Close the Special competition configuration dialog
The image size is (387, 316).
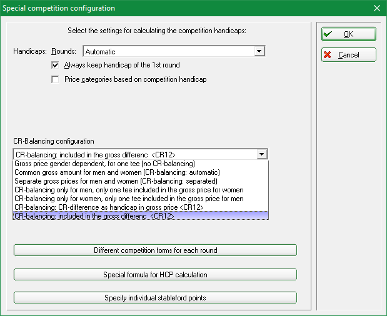click(x=377, y=8)
